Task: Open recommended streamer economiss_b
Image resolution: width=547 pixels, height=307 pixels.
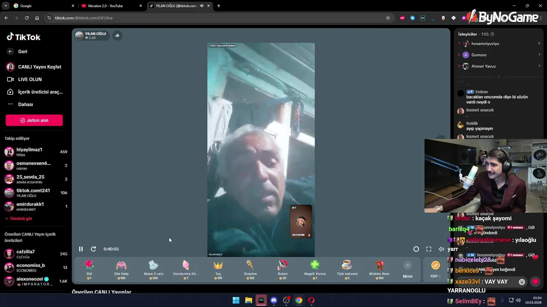Action: [x=35, y=267]
